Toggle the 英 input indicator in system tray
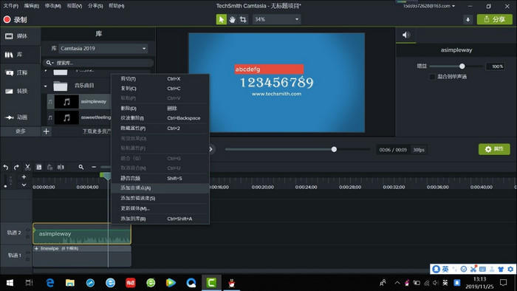 point(445,282)
